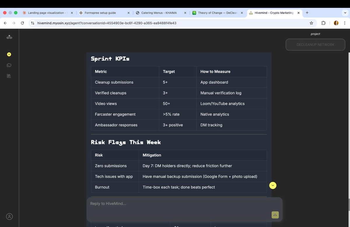Open the library panel from the sidebar
350x227 pixels.
pyautogui.click(x=9, y=76)
